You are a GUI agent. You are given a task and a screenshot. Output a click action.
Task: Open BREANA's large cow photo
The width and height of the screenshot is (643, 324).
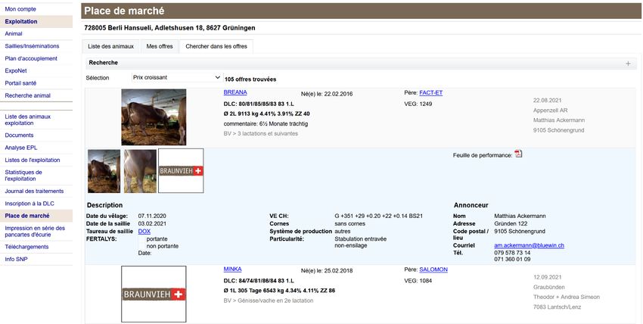(x=154, y=117)
